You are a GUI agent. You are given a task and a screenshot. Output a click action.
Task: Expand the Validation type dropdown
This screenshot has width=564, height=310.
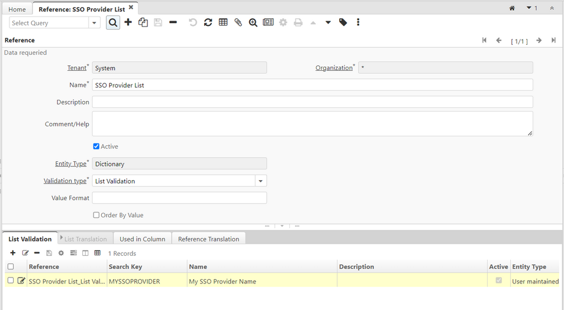coord(260,181)
